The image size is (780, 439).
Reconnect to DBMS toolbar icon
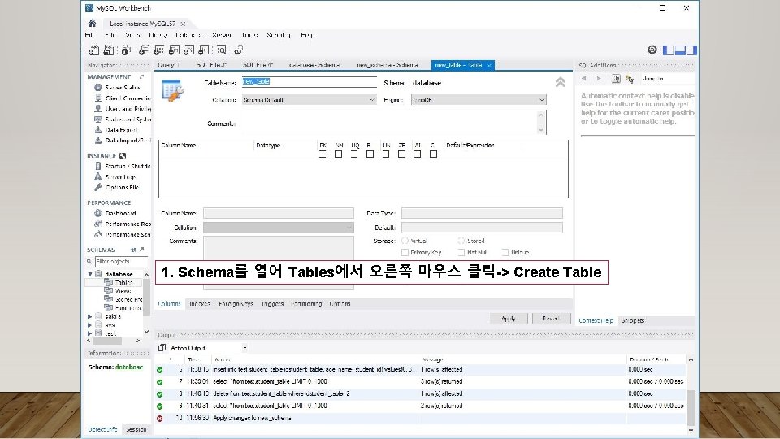[x=239, y=50]
